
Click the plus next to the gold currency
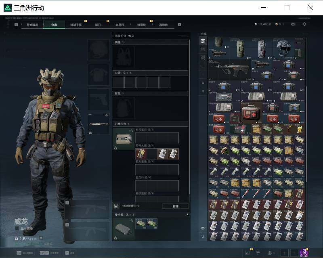point(283,24)
